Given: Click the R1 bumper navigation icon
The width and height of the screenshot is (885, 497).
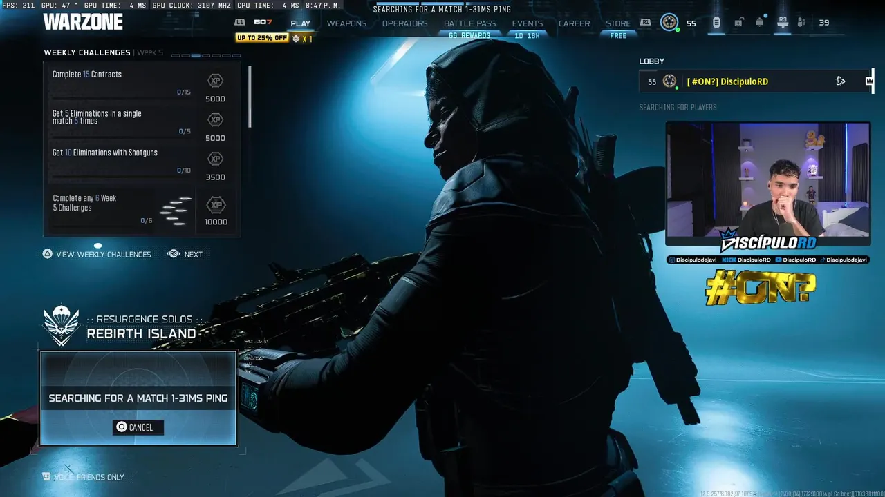Looking at the screenshot, I should [645, 23].
